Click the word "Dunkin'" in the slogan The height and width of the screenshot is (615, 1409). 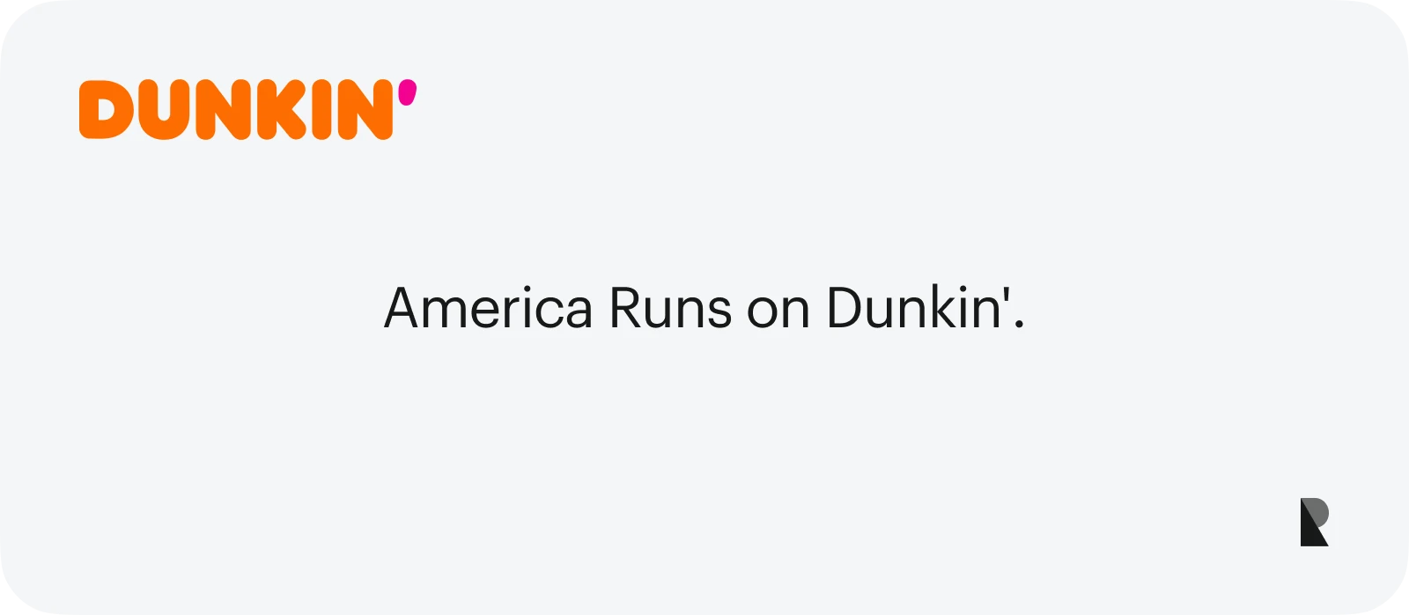coord(915,309)
